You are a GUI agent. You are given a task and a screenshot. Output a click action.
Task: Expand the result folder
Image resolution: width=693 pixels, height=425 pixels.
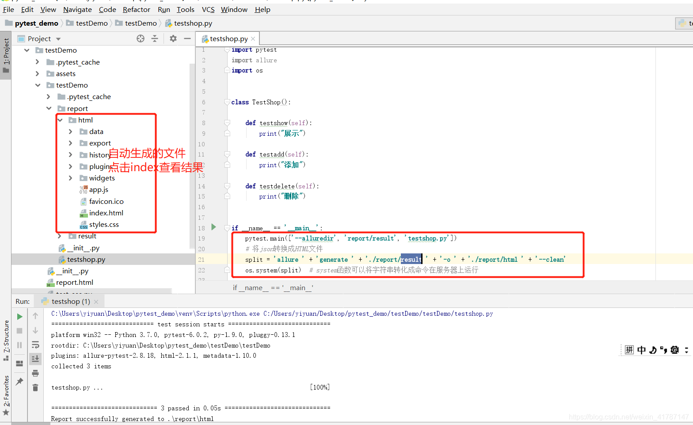(x=60, y=236)
